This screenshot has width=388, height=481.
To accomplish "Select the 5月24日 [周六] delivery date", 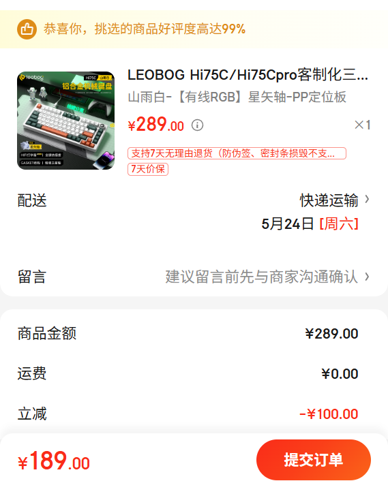I will [310, 223].
